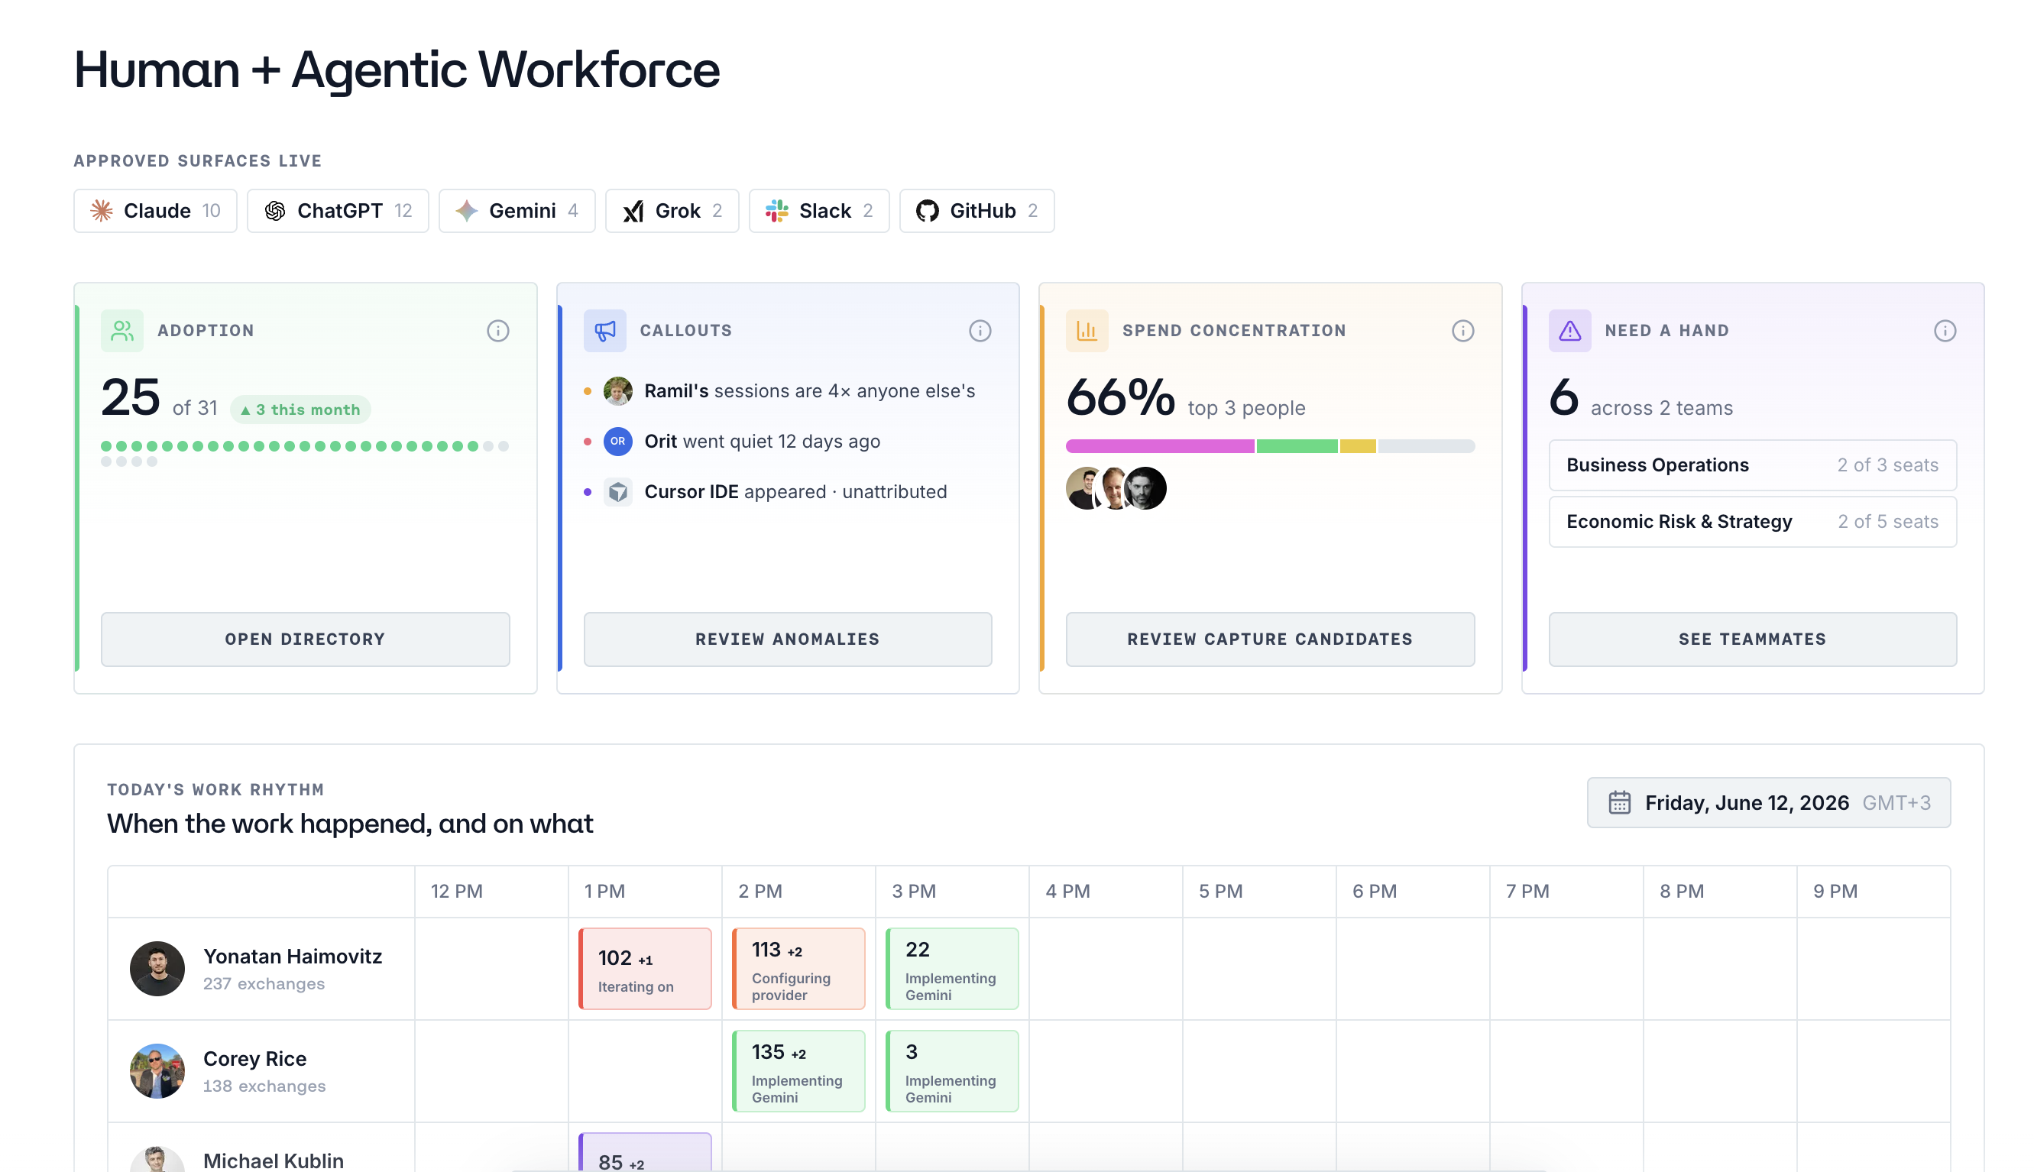The image size is (2034, 1172).
Task: Click the Need a Hand info icon
Action: (x=1945, y=331)
